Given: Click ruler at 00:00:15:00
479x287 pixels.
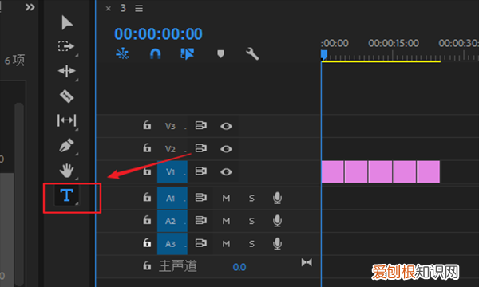Looking at the screenshot, I should [394, 43].
